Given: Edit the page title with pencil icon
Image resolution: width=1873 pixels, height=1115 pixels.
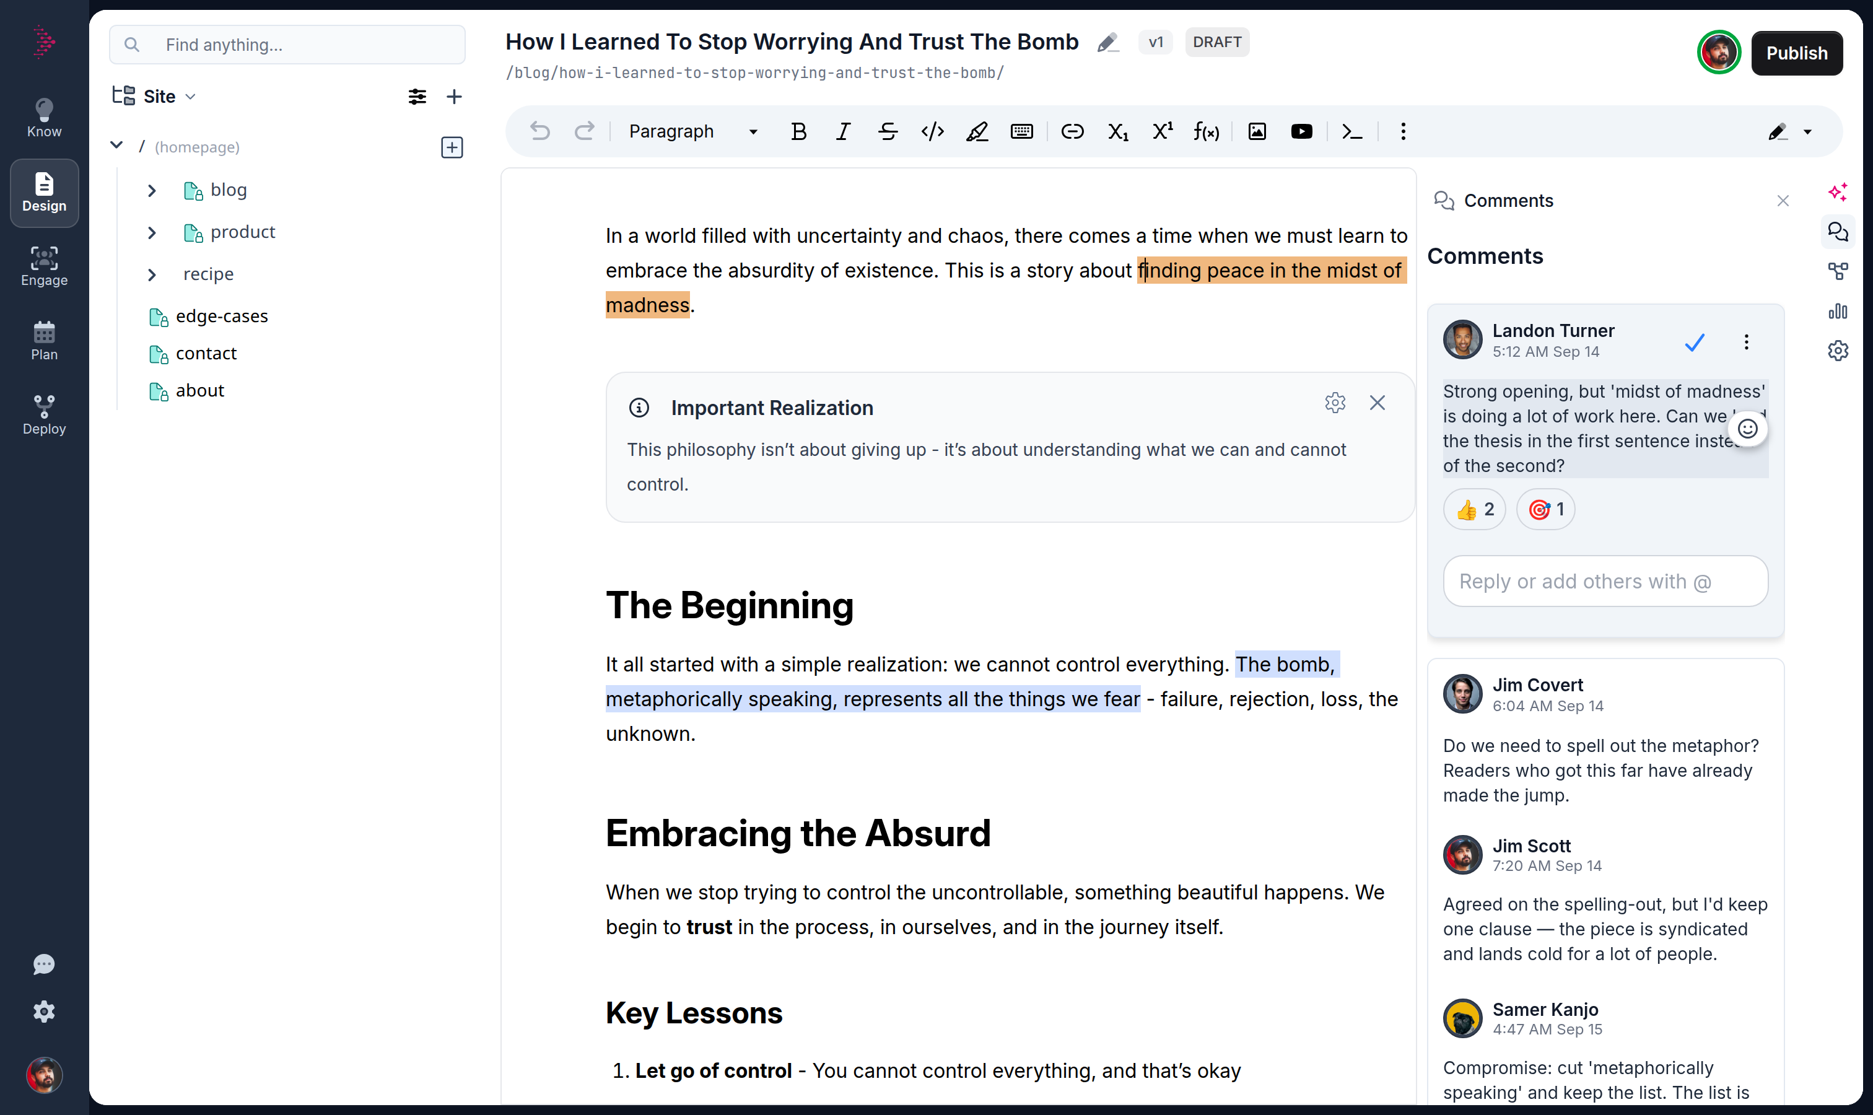Looking at the screenshot, I should click(x=1107, y=42).
